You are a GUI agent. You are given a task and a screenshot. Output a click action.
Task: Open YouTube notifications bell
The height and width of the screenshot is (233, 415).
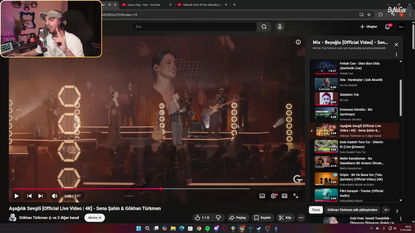(x=387, y=27)
